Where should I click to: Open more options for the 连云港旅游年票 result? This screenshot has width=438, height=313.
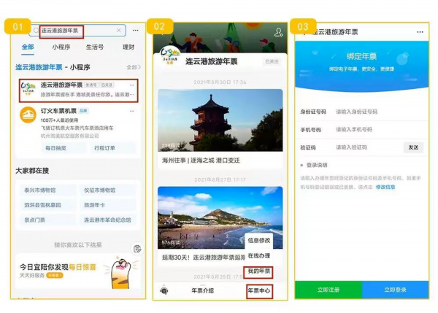[x=132, y=85]
